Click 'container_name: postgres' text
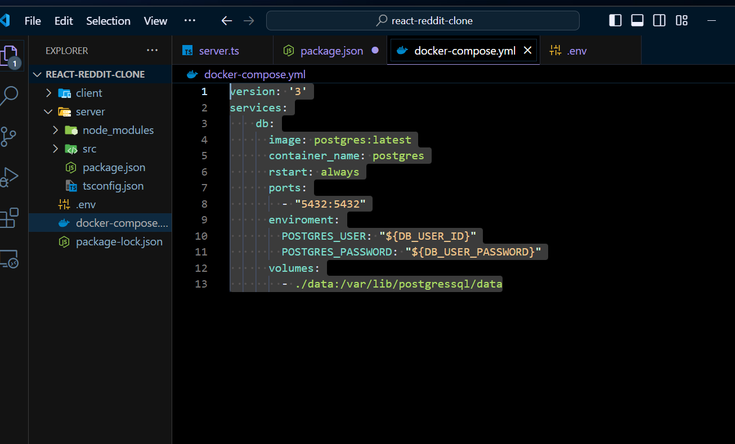This screenshot has width=735, height=444. [x=347, y=155]
